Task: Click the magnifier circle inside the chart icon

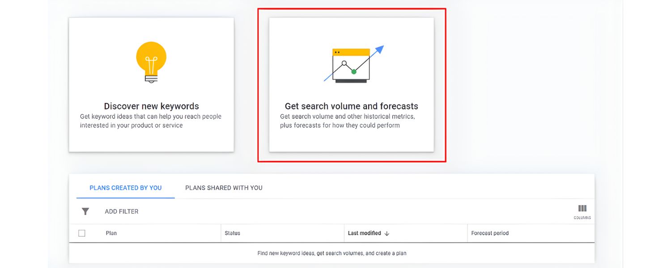Action: click(345, 63)
